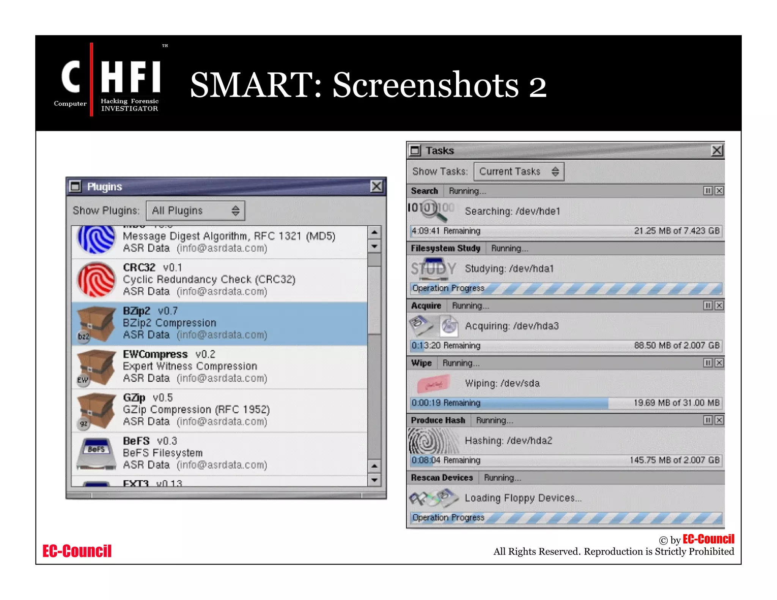Open the Plugins window menu icon

click(x=75, y=186)
